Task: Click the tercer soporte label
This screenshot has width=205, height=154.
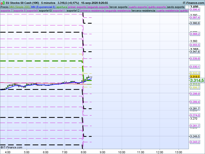Action: [118, 7]
